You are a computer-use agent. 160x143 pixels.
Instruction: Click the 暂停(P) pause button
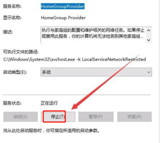coord(96,117)
